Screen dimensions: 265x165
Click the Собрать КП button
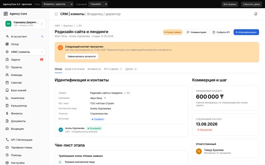pos(221,32)
